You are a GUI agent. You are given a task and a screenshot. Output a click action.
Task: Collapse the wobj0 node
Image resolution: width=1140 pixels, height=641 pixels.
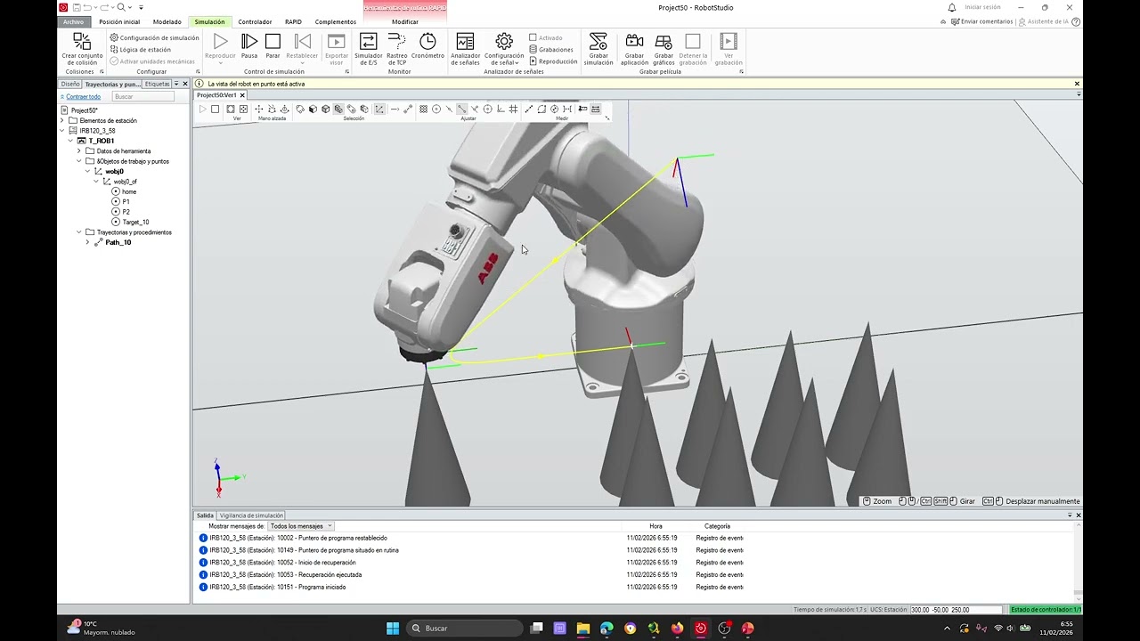click(87, 171)
